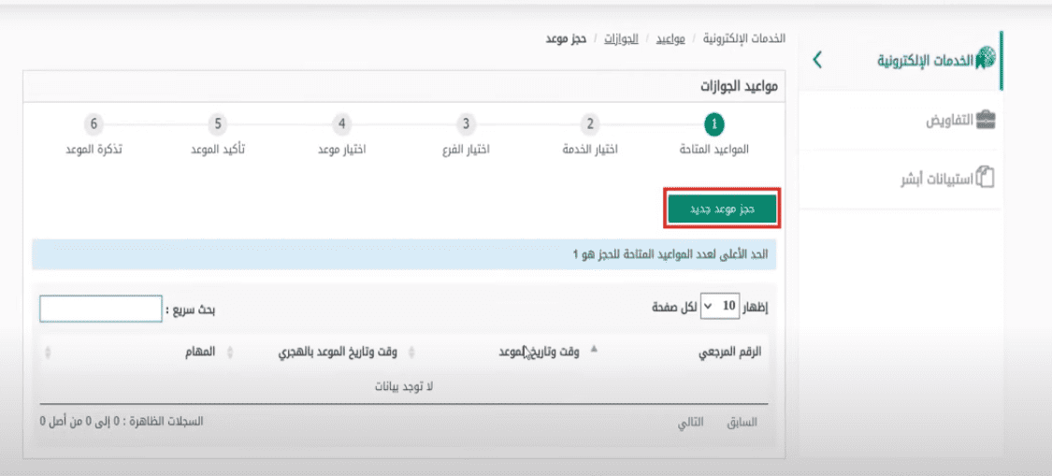Select step 5 circle تأكيد الموعد
The width and height of the screenshot is (1052, 476).
tap(217, 124)
